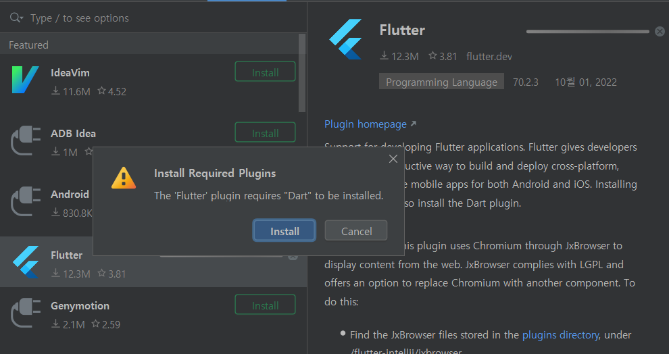Click the Flutter title in the details pane
This screenshot has height=354, width=669.
[402, 30]
